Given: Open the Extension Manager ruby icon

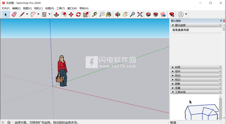Looking at the screenshot, I should coord(172,15).
